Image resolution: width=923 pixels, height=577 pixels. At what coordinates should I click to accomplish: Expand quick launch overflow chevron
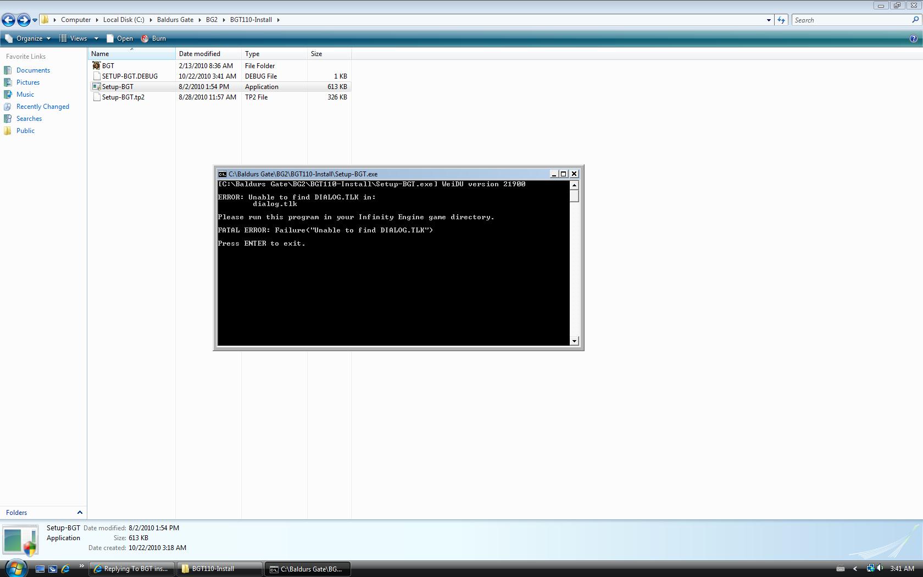coord(82,566)
